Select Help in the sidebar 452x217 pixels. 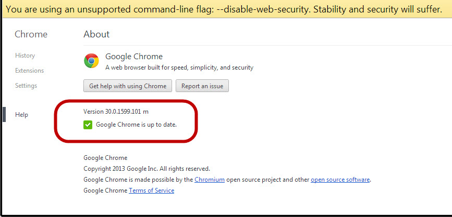click(x=21, y=115)
